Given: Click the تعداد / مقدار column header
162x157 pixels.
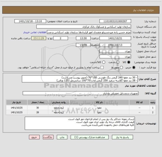Looking at the screenshot, I should coord(38,102).
